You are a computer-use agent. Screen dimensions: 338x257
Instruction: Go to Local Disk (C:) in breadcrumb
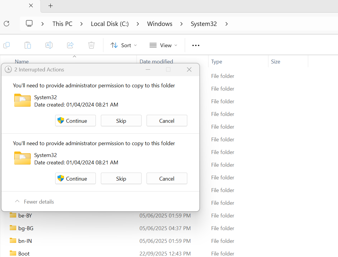pos(110,24)
